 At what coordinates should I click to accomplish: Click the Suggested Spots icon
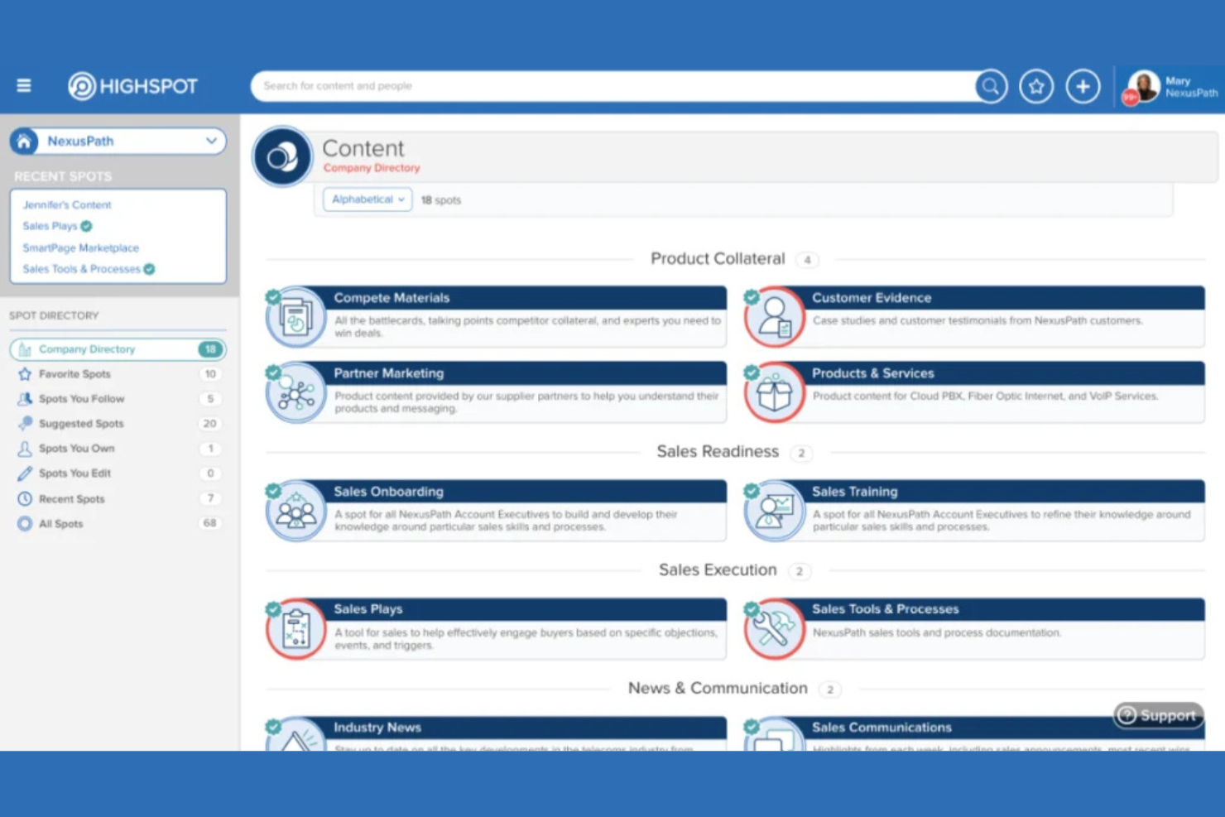25,424
